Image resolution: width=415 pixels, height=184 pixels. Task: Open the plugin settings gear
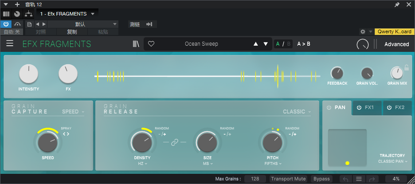pyautogui.click(x=363, y=32)
